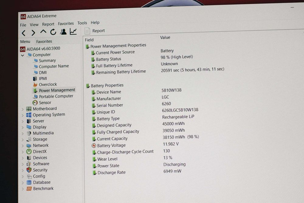Screen dimensions: 304x203
Task: Click the Network icon
Action: point(29,145)
